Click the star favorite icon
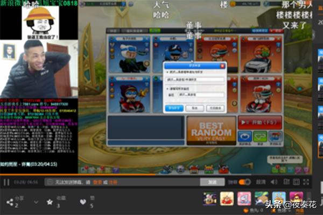 click(50, 202)
